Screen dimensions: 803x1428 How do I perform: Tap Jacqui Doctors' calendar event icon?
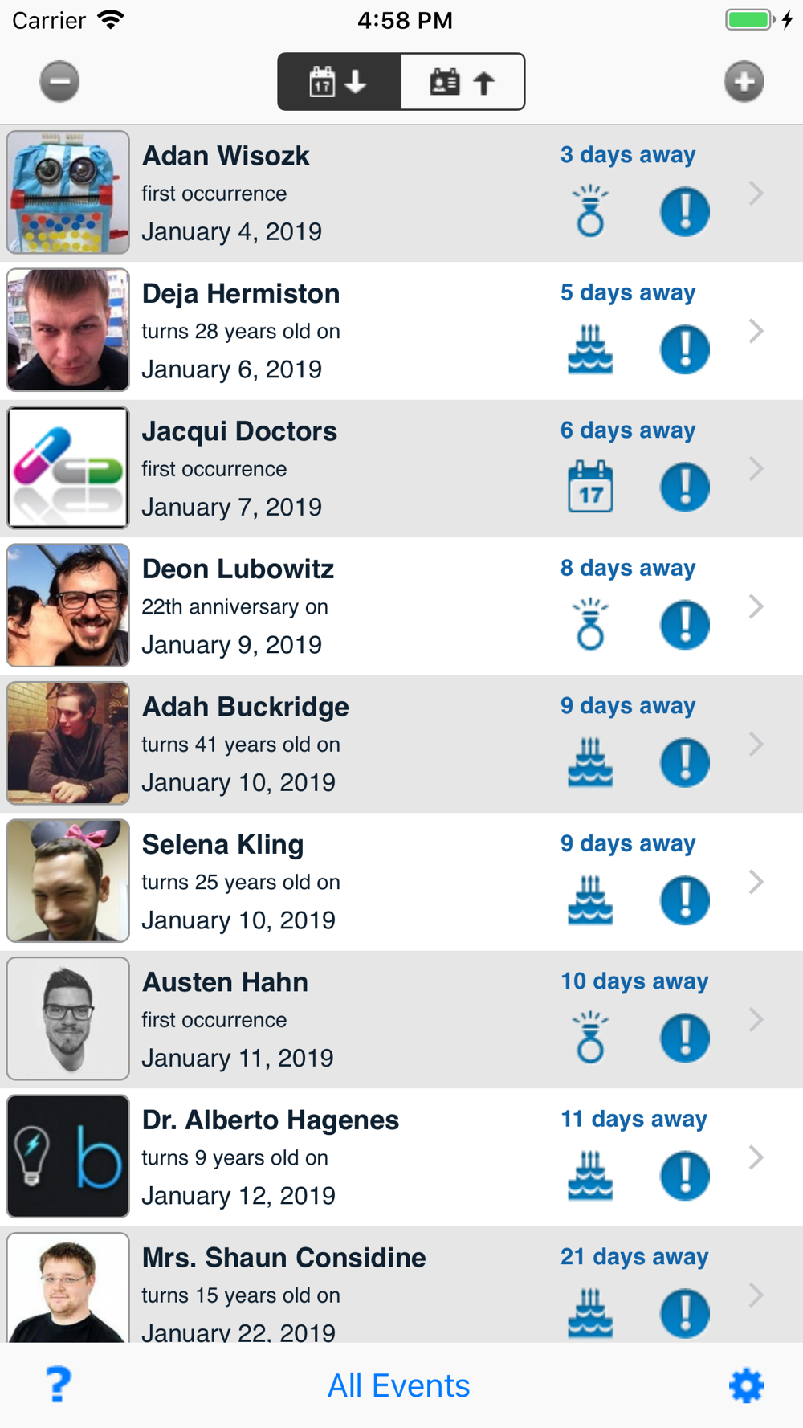point(590,487)
